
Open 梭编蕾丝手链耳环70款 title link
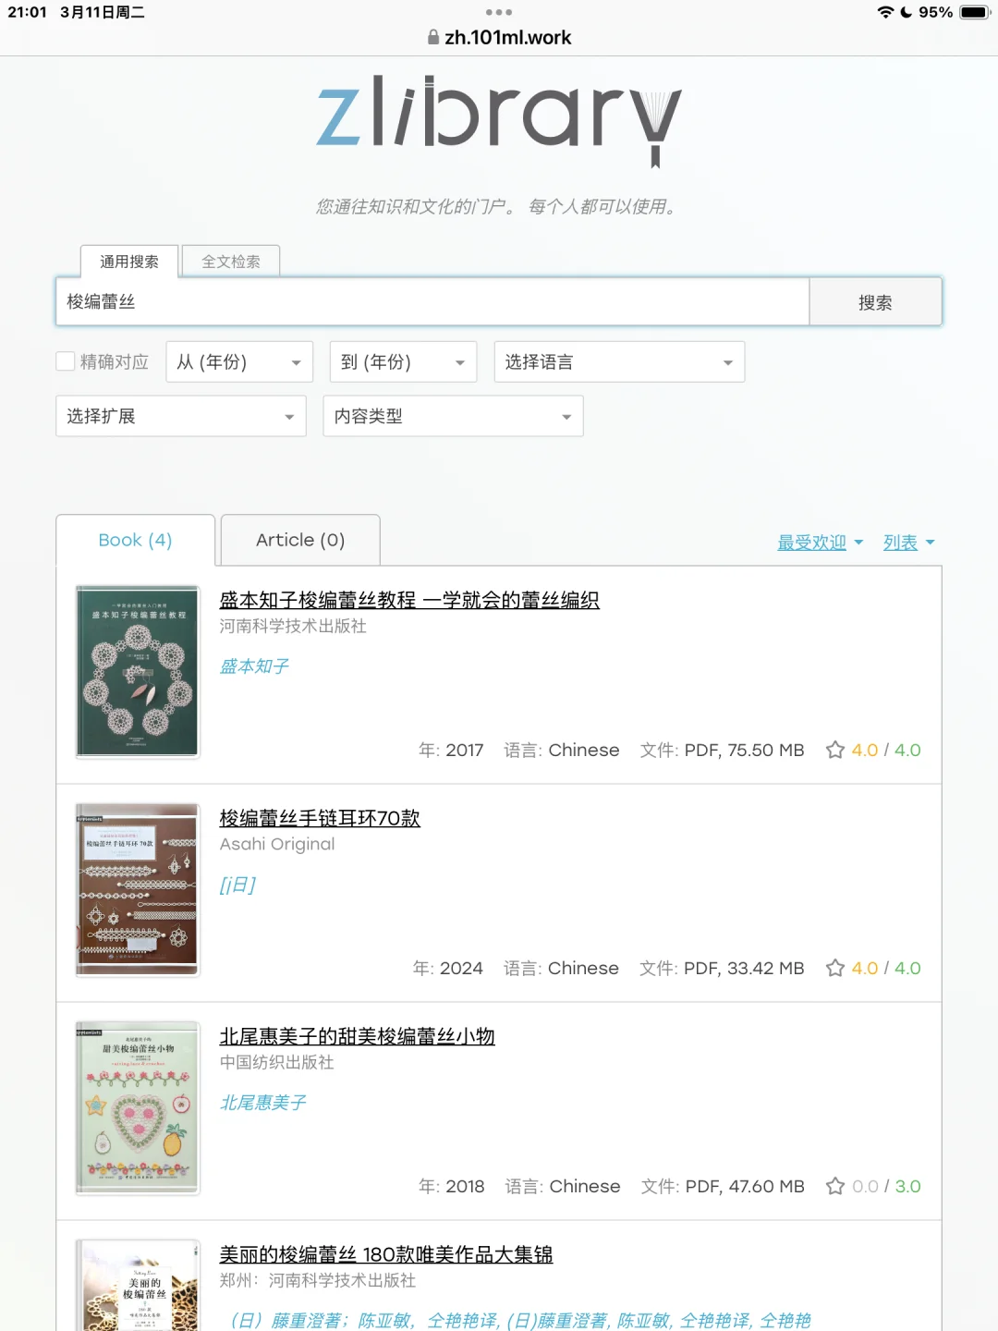tap(320, 818)
